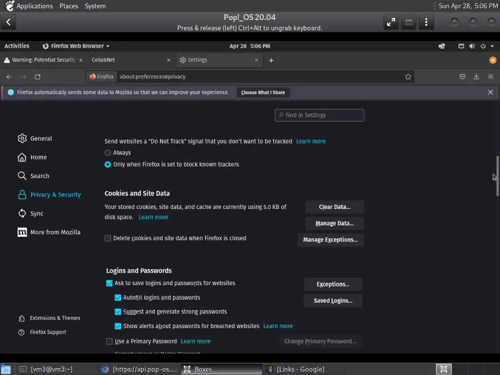Open the Firefox downloads panel
This screenshot has width=500, height=375.
tap(477, 77)
